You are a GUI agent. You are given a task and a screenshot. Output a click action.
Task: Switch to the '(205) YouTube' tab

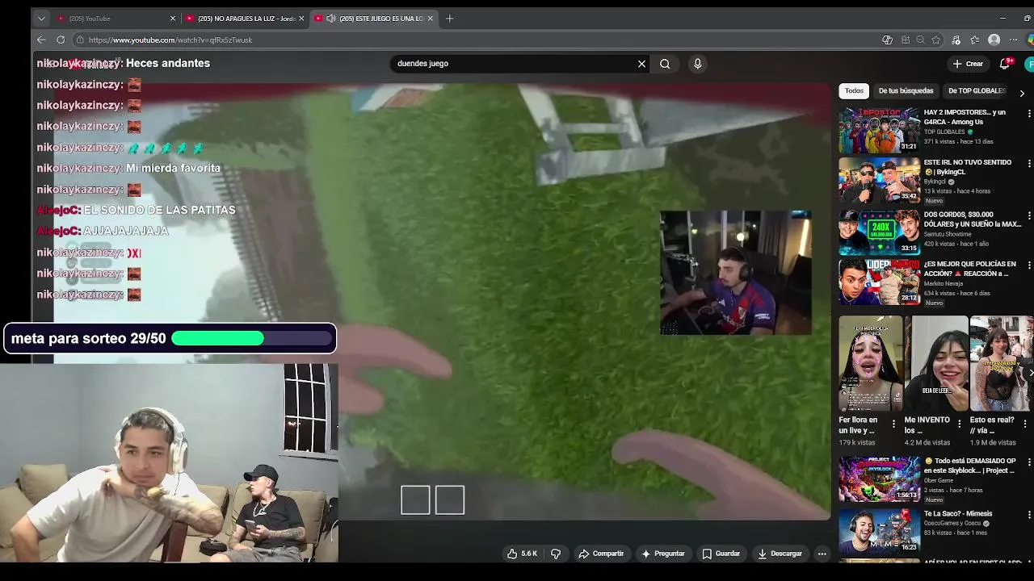pyautogui.click(x=115, y=19)
